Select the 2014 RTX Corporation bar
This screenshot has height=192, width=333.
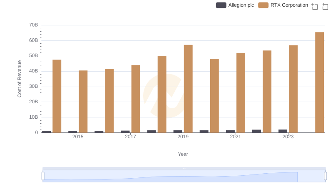pos(57,96)
